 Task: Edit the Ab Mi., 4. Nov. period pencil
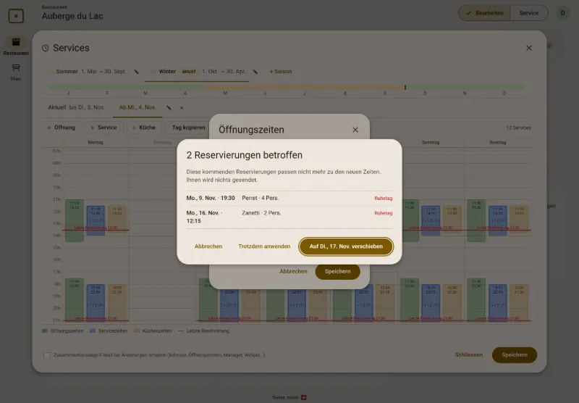[x=169, y=107]
